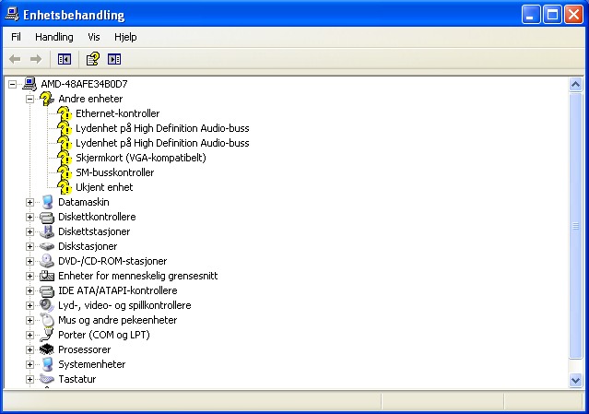Image resolution: width=589 pixels, height=414 pixels.
Task: Click the warning icon next to Skjermkort (VGA-kompatibelt)
Action: pyautogui.click(x=65, y=158)
